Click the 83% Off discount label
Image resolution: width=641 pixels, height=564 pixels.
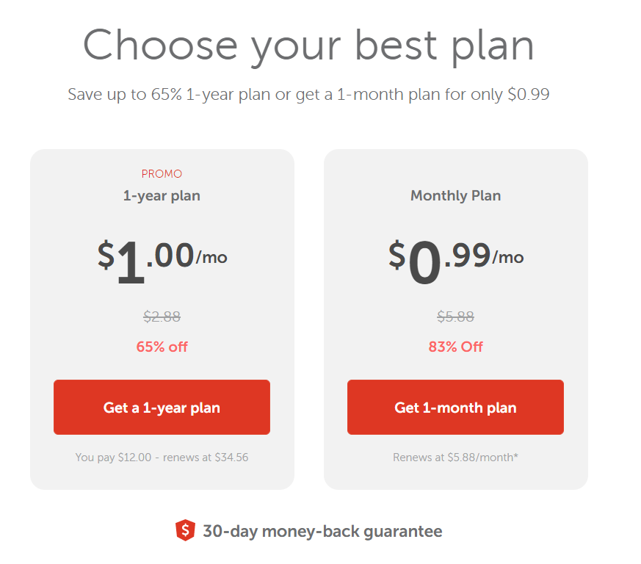coord(455,347)
